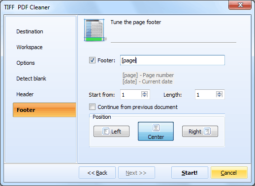
Task: Align footer to the Left
Action: 111,131
